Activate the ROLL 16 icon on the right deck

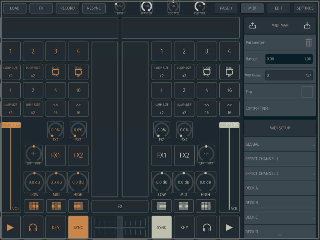tap(229, 72)
